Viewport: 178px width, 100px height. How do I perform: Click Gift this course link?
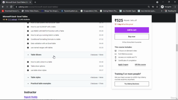140,64
